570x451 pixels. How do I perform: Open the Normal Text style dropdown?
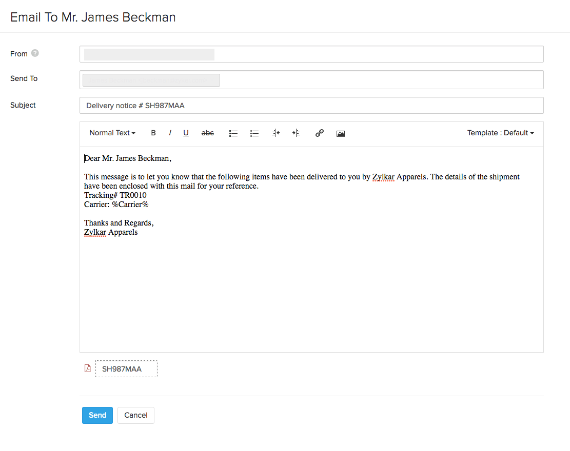112,133
